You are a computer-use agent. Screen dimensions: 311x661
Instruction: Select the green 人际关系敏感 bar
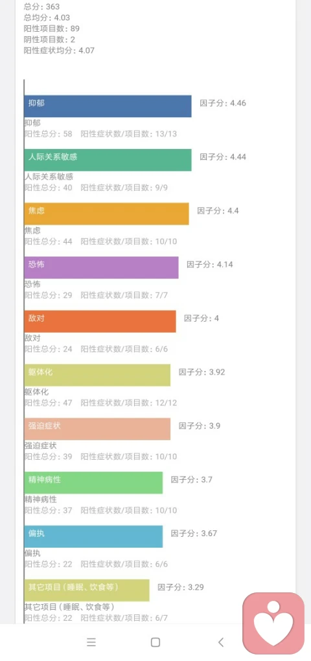click(x=108, y=160)
